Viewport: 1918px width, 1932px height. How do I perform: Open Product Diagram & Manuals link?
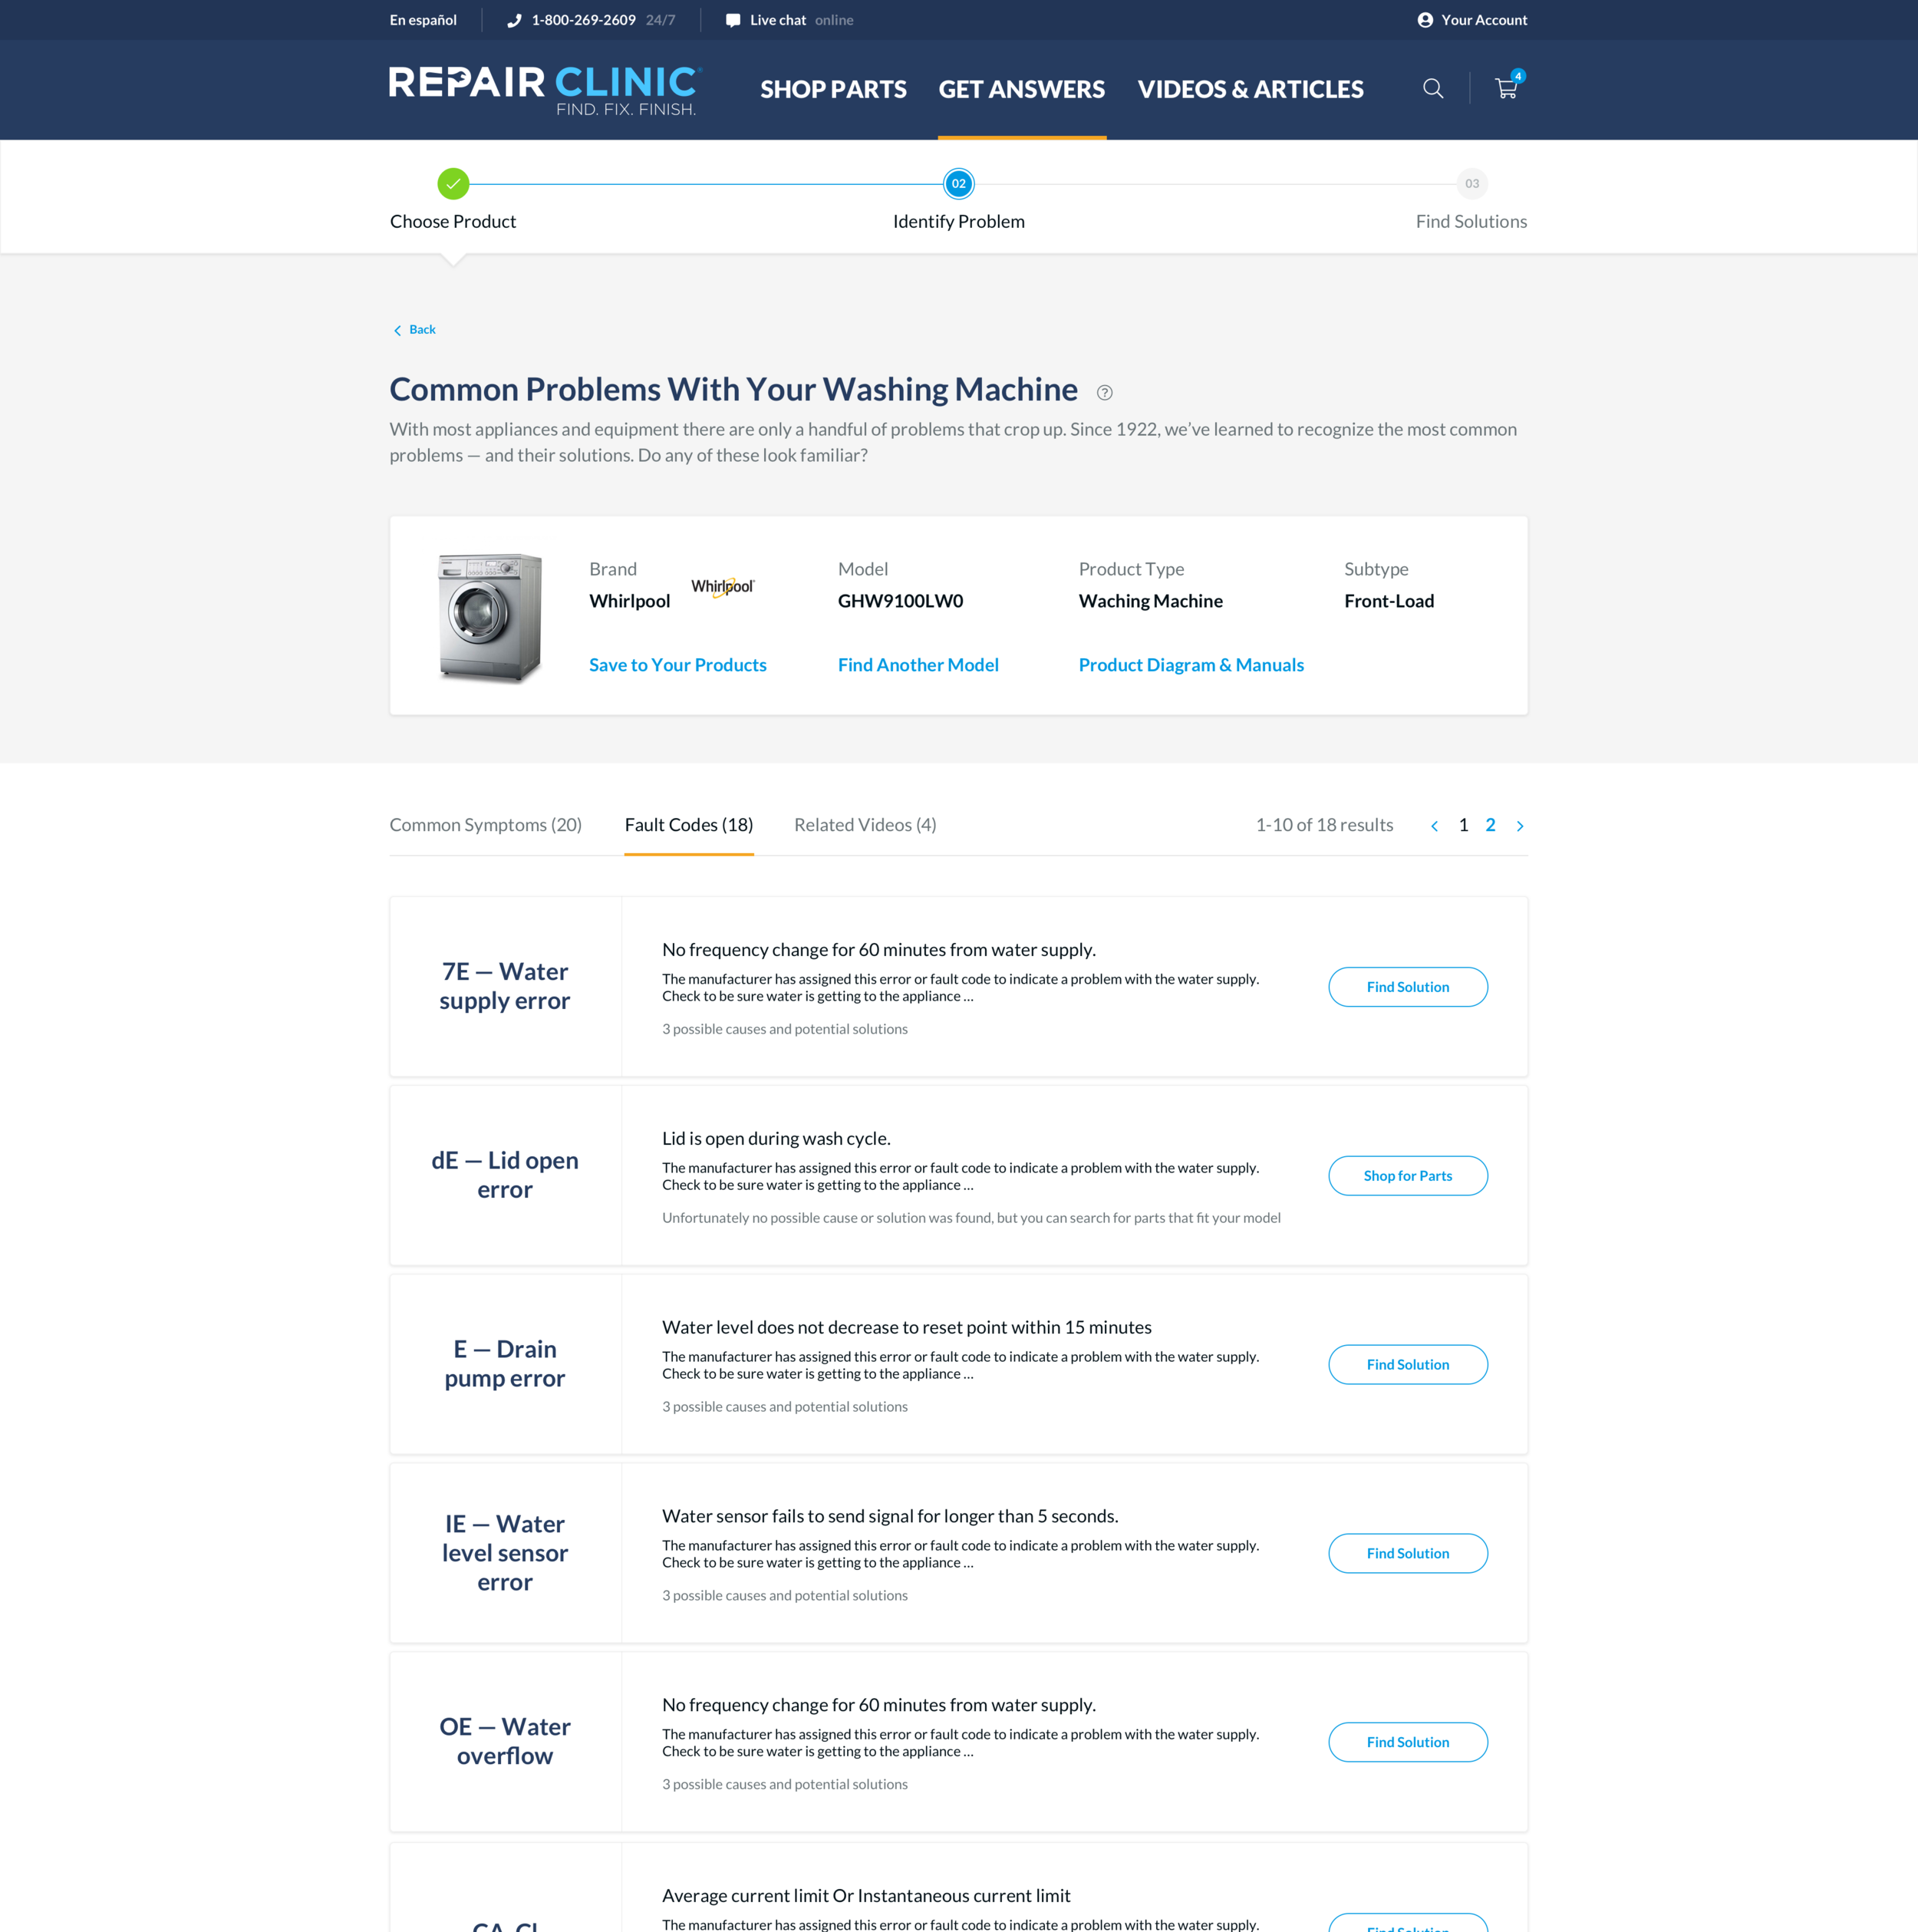tap(1191, 665)
